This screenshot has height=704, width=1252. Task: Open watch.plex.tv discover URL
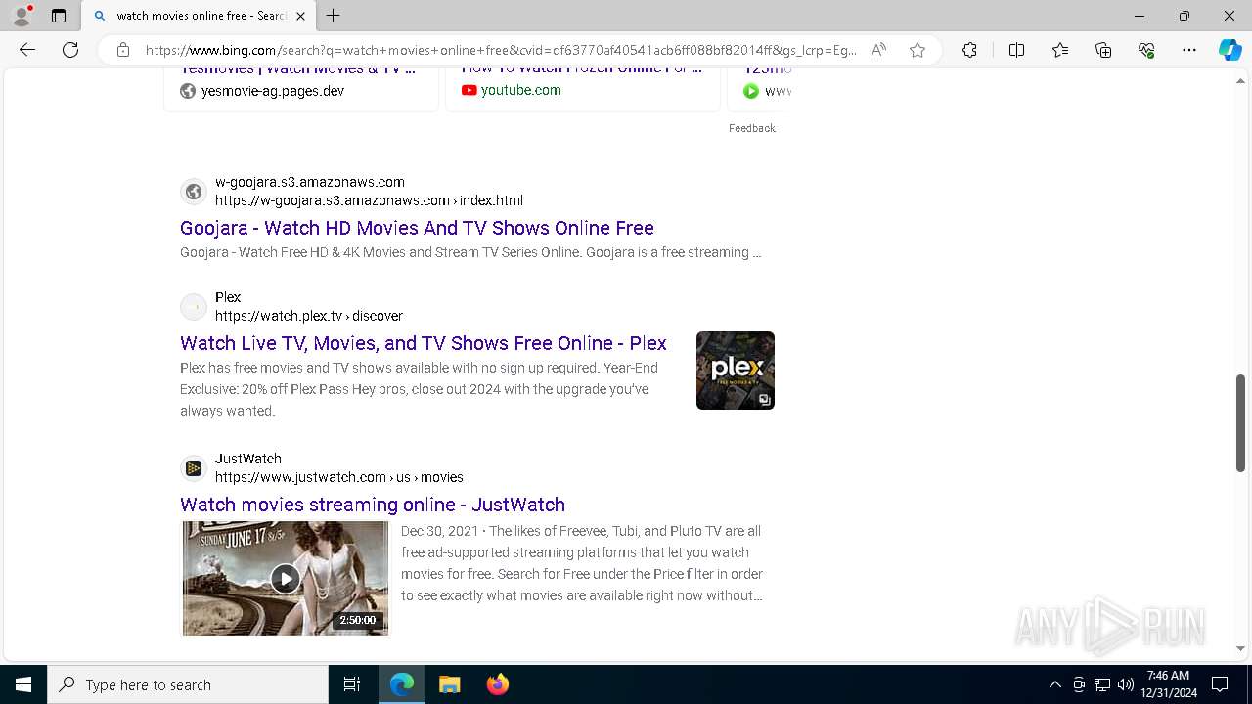309,316
